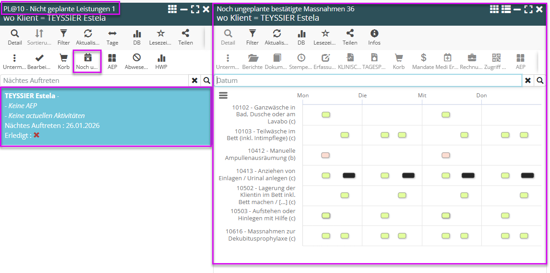Click first black marker in row 10413
The width and height of the screenshot is (550, 273).
(x=349, y=176)
